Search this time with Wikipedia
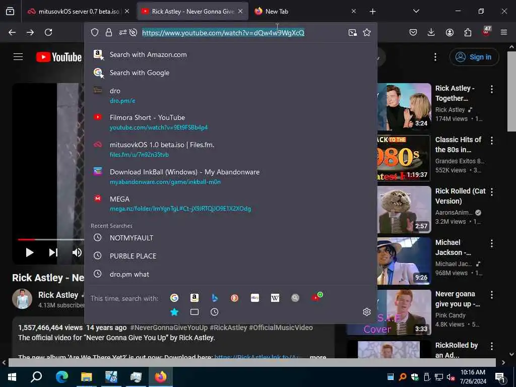This screenshot has height=387, width=516. 275,298
